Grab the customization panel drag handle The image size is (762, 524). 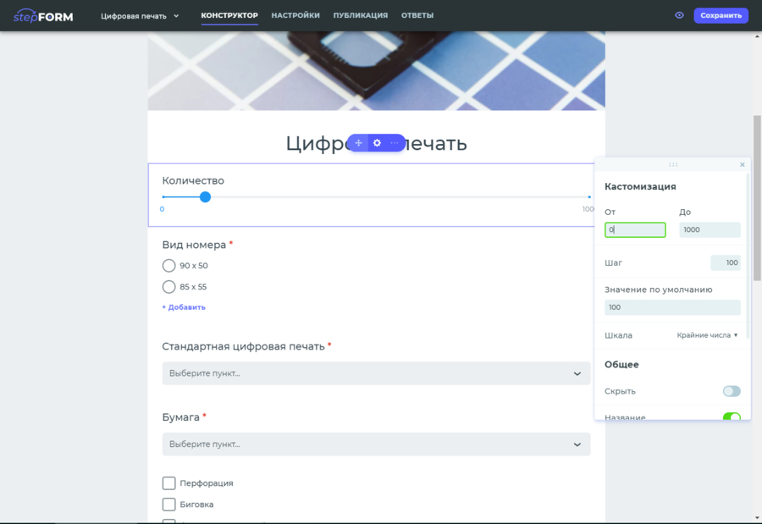[673, 165]
